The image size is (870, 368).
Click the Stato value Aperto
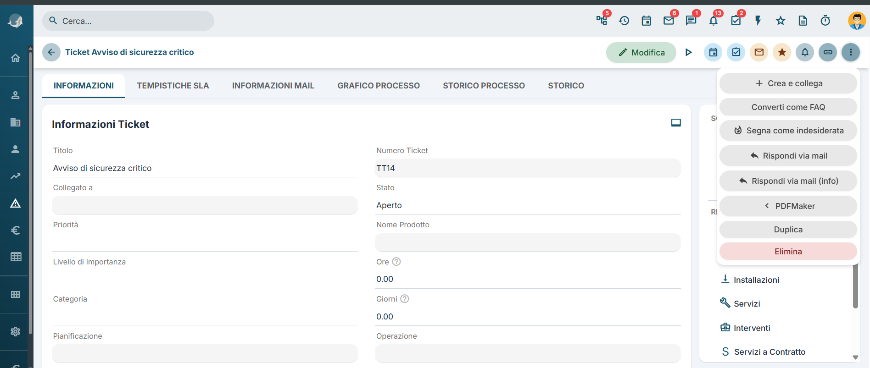coord(389,205)
